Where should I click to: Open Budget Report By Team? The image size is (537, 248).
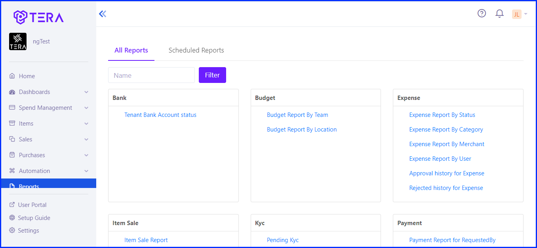tap(297, 115)
